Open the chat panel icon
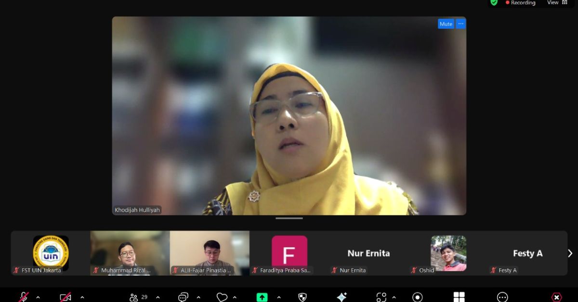Viewport: 578px width, 302px height. 183,297
